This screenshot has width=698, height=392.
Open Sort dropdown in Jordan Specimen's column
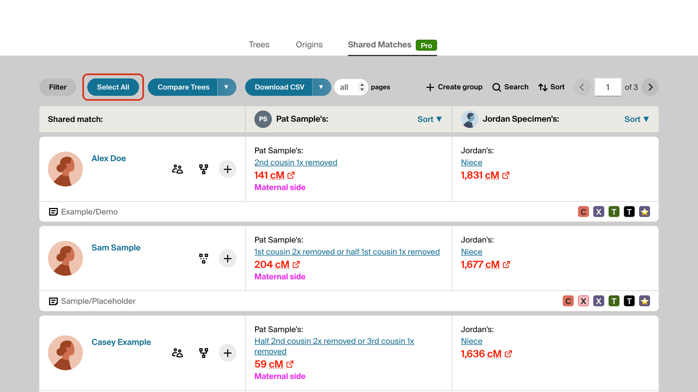tap(637, 119)
